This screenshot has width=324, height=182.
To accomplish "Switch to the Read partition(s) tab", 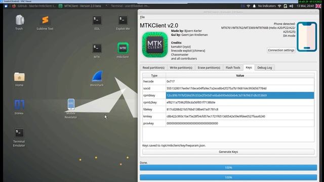I will pyautogui.click(x=153, y=68).
